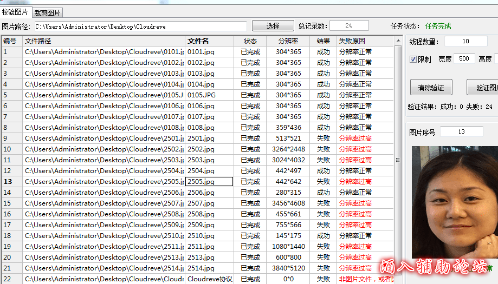Viewport: 498px width, 284px height.
Task: Click the 任务完成 status text
Action: pos(438,26)
